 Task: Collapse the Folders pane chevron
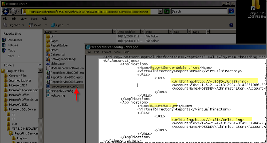(40, 65)
